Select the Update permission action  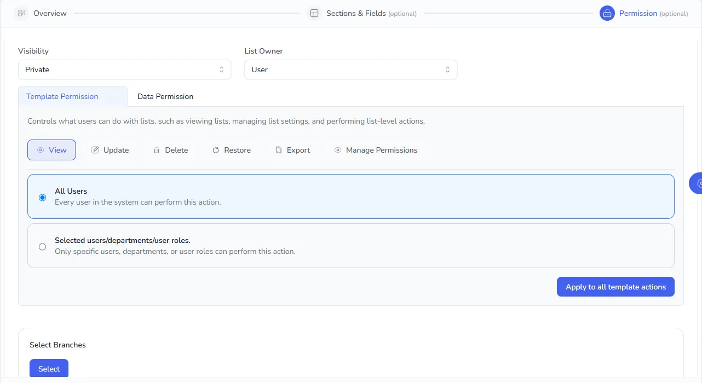(x=110, y=150)
